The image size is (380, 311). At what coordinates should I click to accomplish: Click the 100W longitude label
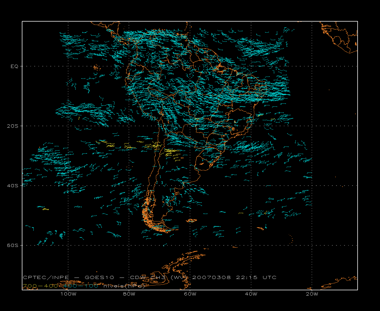tap(68, 294)
